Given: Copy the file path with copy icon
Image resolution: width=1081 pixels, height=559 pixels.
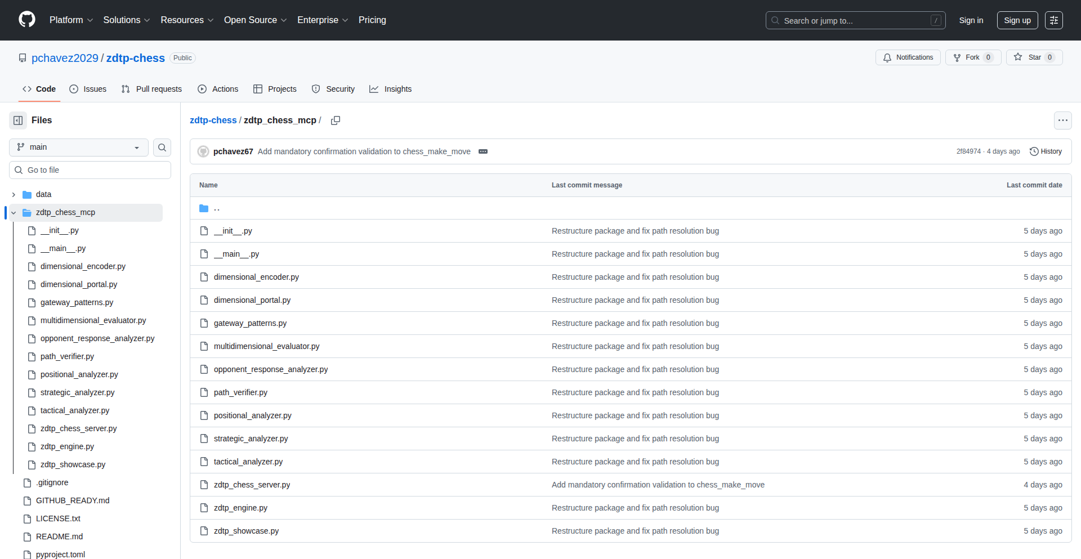Looking at the screenshot, I should (336, 120).
